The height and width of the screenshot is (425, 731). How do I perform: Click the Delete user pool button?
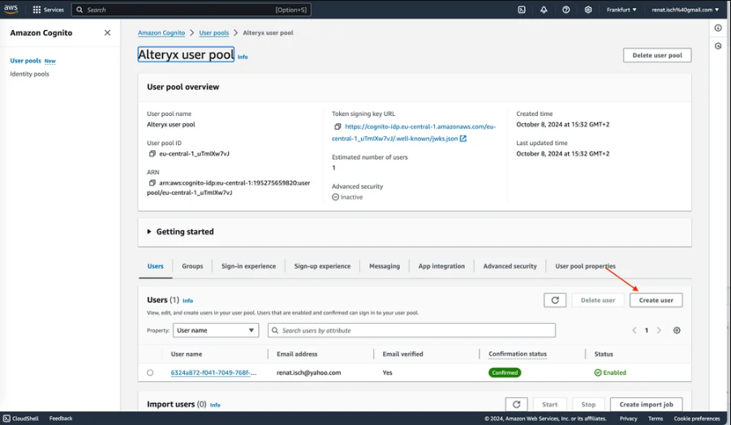click(x=657, y=55)
